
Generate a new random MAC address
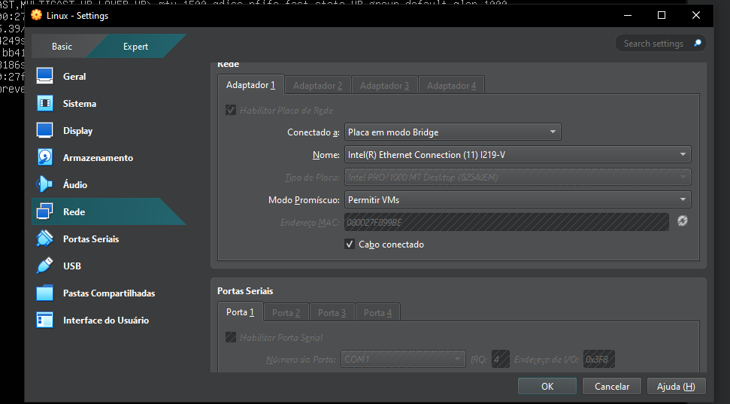[683, 221]
